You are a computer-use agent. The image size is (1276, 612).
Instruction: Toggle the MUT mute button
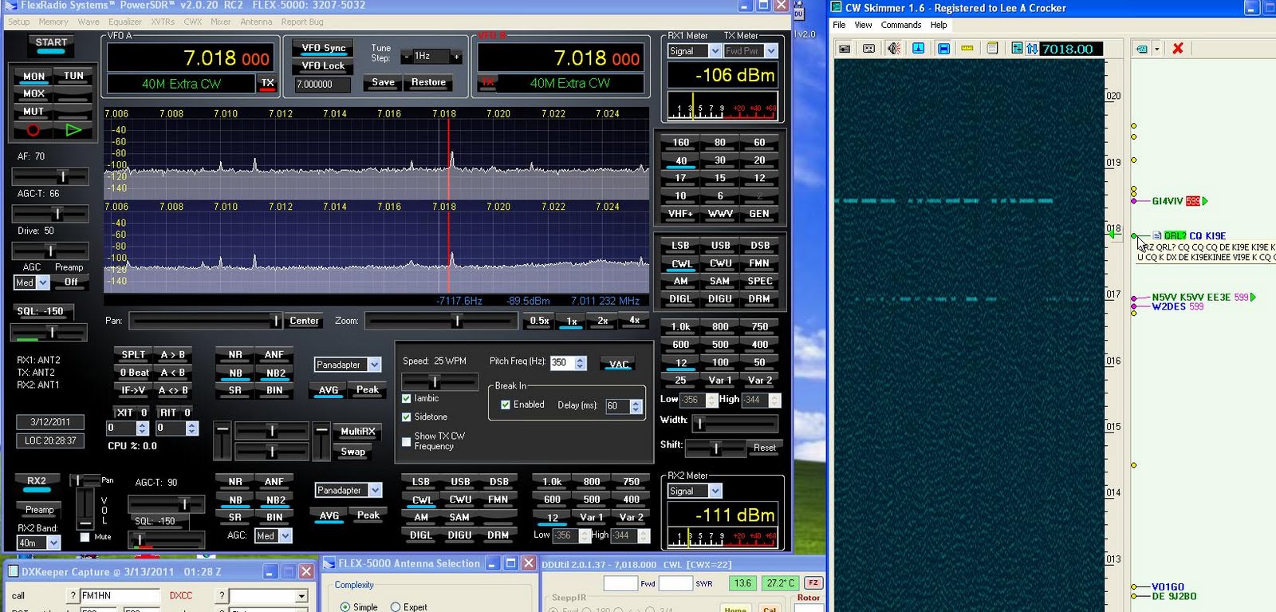tap(33, 112)
